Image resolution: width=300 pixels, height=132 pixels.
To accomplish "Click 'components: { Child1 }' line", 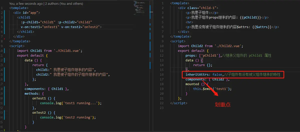I will click(x=47, y=89).
